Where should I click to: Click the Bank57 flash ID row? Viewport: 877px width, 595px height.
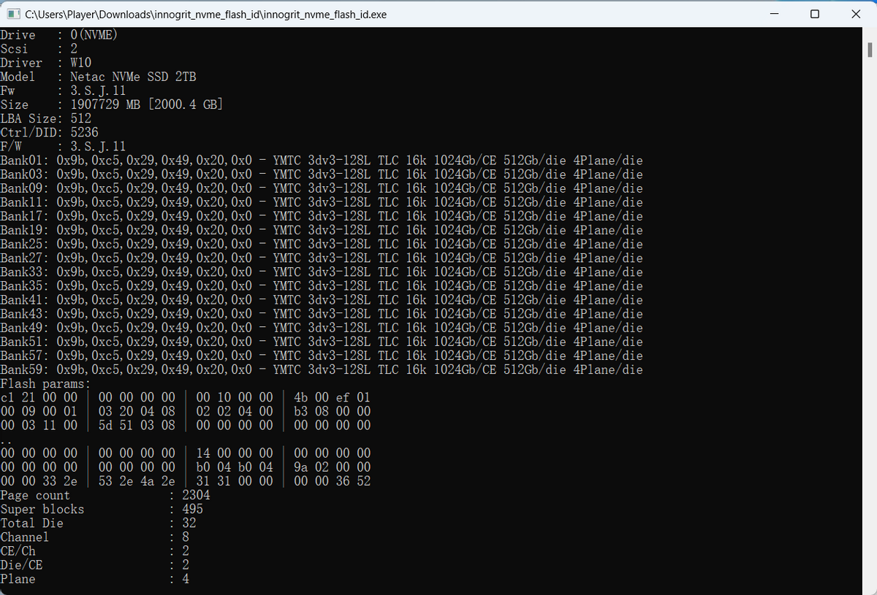click(322, 356)
